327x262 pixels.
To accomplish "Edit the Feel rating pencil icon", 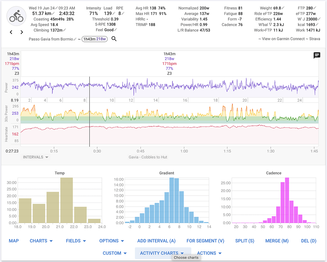I will coord(116,29).
